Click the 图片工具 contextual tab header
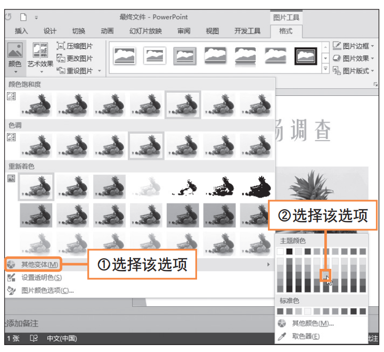 click(286, 18)
